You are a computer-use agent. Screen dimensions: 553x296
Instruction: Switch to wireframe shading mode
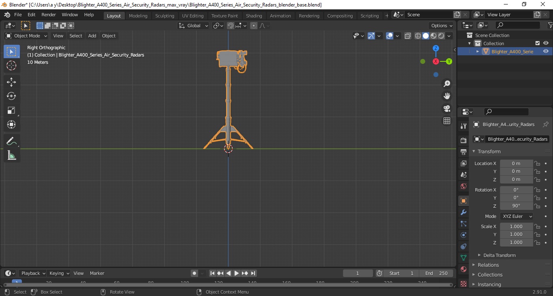click(418, 36)
